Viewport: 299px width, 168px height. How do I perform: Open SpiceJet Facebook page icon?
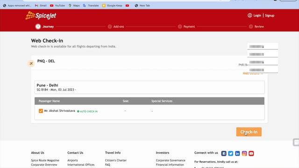(x=224, y=154)
